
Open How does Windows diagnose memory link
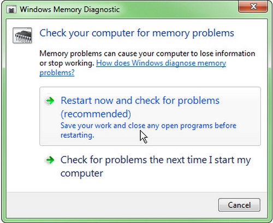133,68
